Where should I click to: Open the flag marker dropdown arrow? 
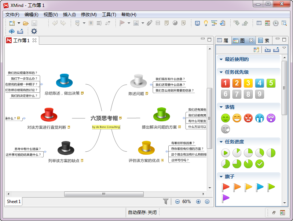(129, 23)
